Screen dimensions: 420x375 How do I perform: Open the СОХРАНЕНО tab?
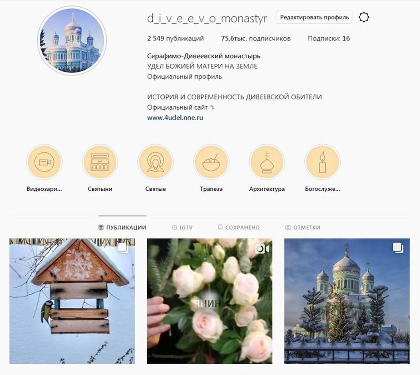[239, 228]
